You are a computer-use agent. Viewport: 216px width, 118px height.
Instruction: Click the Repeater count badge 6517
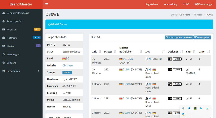37,29
